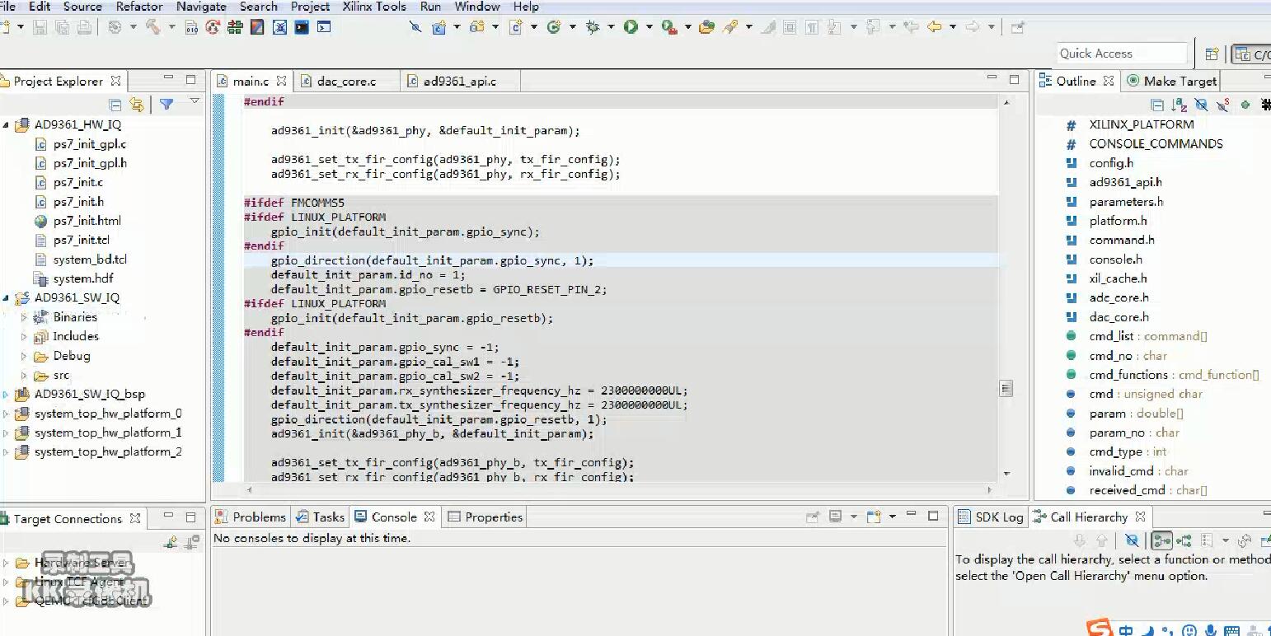Select system.hdf in Project Explorer
The image size is (1271, 636).
pos(83,278)
